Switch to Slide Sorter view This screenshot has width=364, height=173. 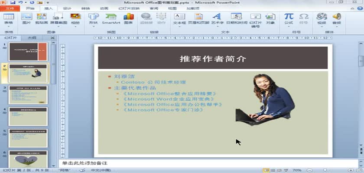pos(273,170)
